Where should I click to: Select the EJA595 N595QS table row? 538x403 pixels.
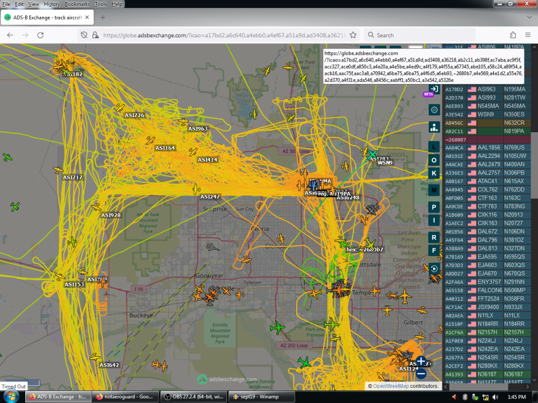pos(487,257)
